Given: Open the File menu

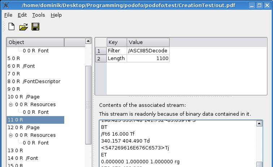Looking at the screenshot, I should coord(8,15).
